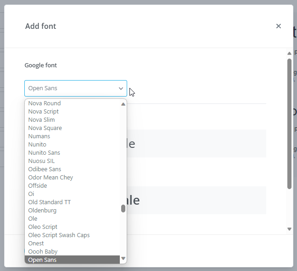The width and height of the screenshot is (297, 271).
Task: Choose Oleo Script font entry
Action: coord(73,227)
